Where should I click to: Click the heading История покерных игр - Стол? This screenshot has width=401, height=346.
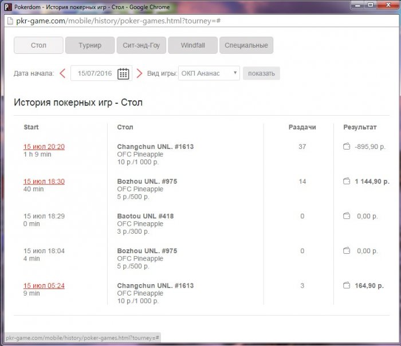click(78, 103)
